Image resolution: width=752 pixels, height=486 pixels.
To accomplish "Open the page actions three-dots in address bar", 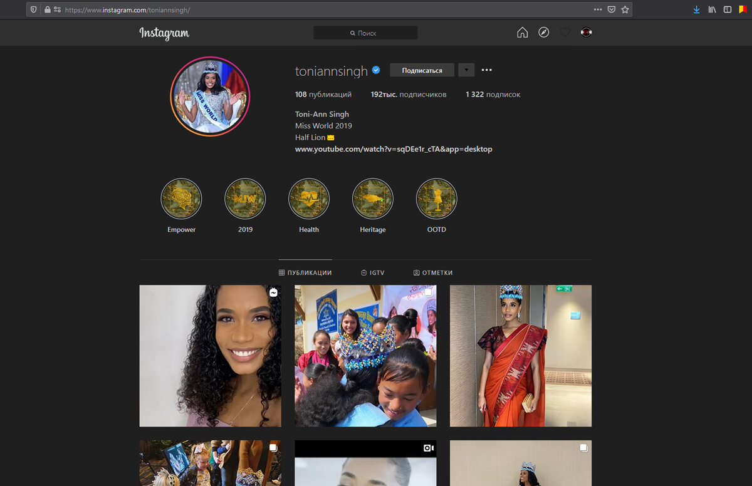I will click(598, 9).
